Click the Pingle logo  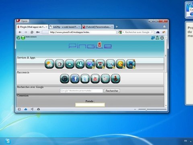[90, 45]
